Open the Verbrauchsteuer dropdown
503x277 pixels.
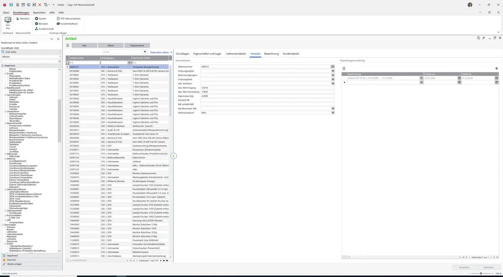[x=333, y=112]
